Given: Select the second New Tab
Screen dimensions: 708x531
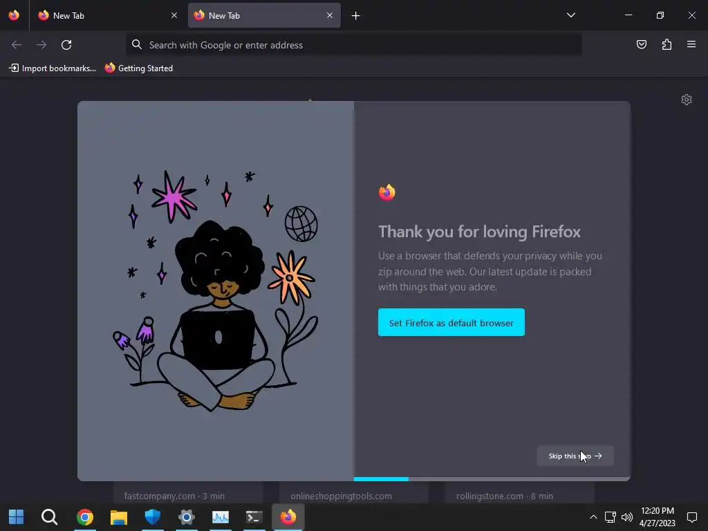Looking at the screenshot, I should (264, 15).
